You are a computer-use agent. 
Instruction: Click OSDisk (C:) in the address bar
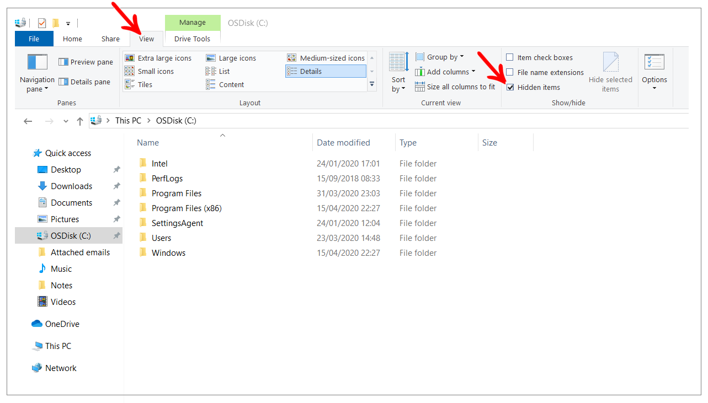click(176, 121)
